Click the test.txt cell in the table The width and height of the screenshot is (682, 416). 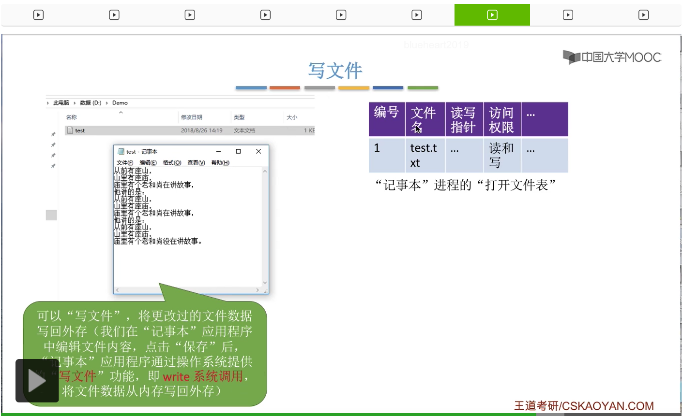pyautogui.click(x=425, y=155)
